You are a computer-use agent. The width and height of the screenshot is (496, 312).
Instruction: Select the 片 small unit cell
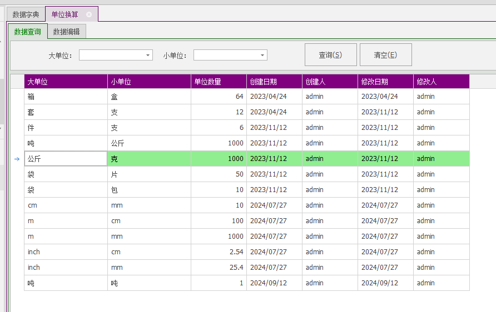click(x=150, y=174)
